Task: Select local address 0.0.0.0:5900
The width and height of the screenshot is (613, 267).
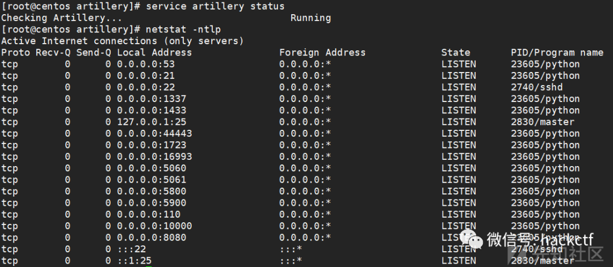Action: click(152, 203)
